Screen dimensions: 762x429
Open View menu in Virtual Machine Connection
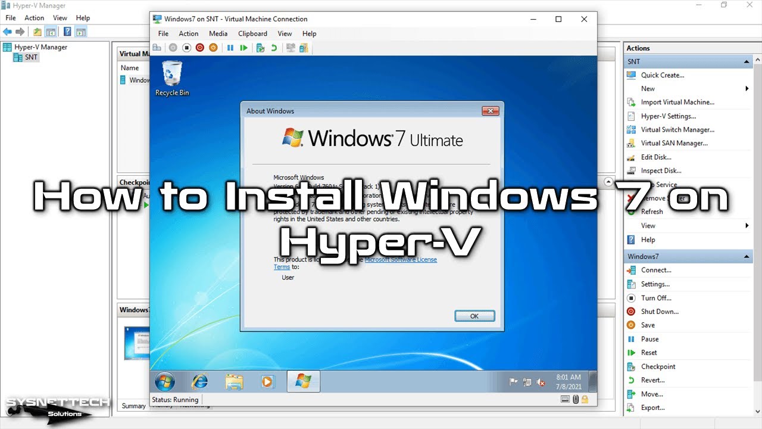click(285, 33)
